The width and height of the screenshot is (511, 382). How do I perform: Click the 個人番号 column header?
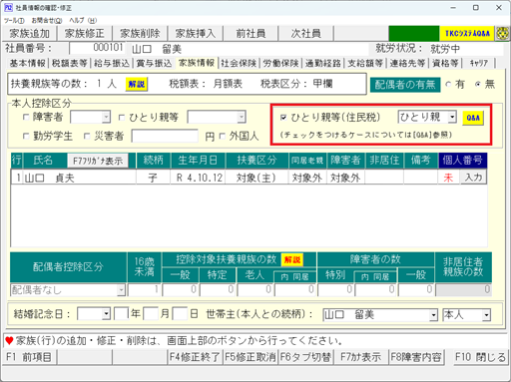click(x=462, y=161)
